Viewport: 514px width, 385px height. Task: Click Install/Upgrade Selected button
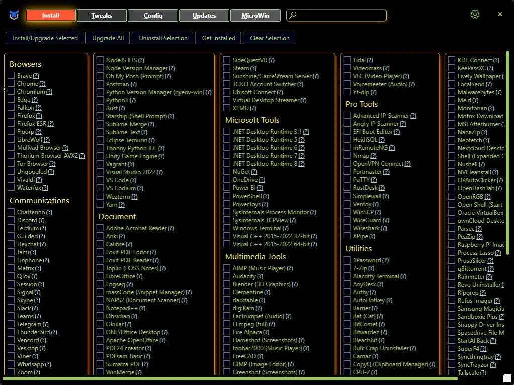[45, 38]
